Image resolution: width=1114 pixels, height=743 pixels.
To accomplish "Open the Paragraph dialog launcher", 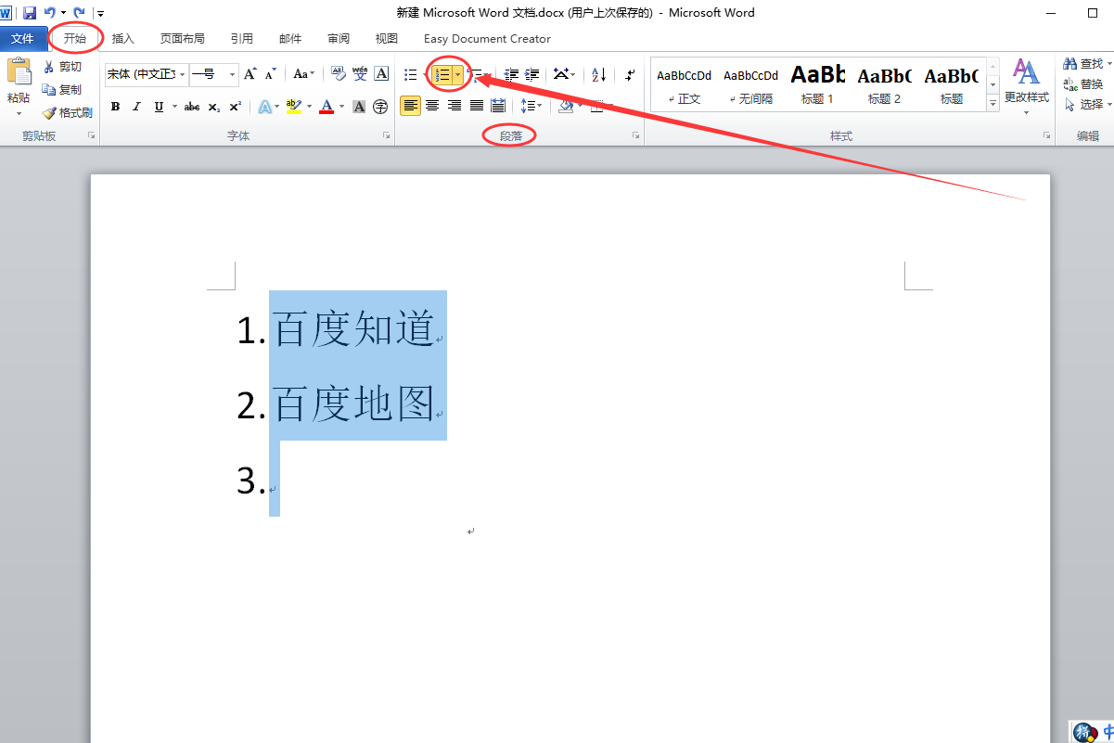I will (635, 136).
